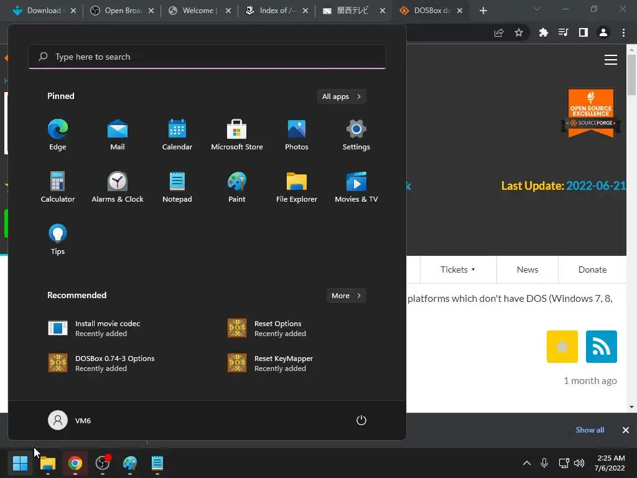The height and width of the screenshot is (478, 637).
Task: Open the Edge browser from pinned apps
Action: point(58,134)
